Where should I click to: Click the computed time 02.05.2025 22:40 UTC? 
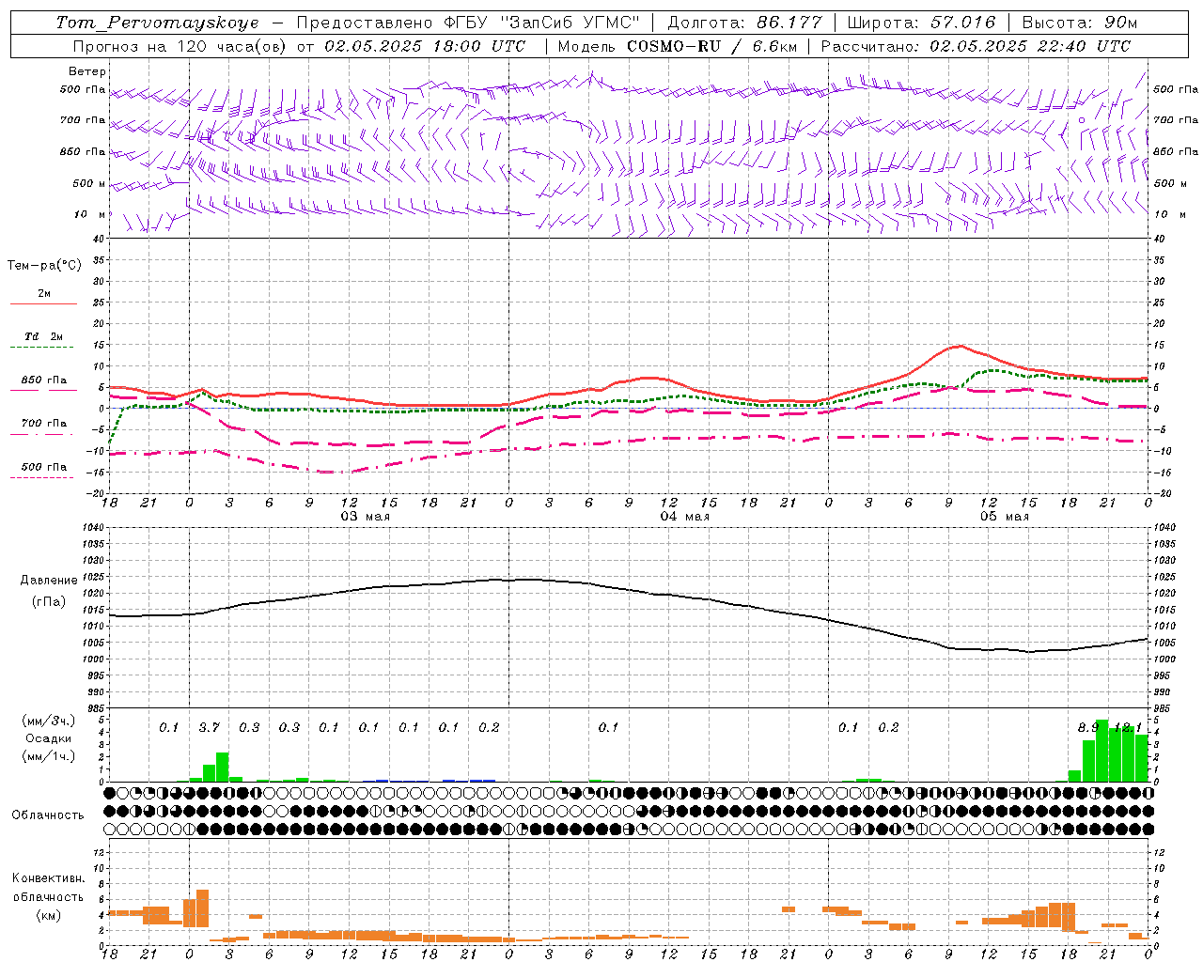point(1030,46)
